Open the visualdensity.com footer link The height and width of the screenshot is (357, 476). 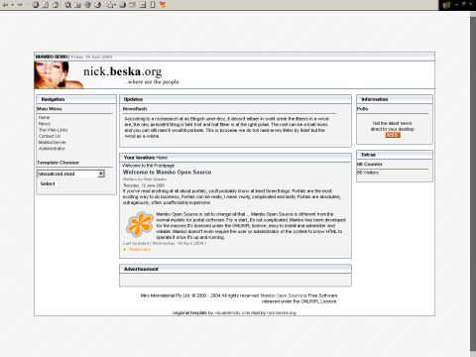pyautogui.click(x=232, y=312)
